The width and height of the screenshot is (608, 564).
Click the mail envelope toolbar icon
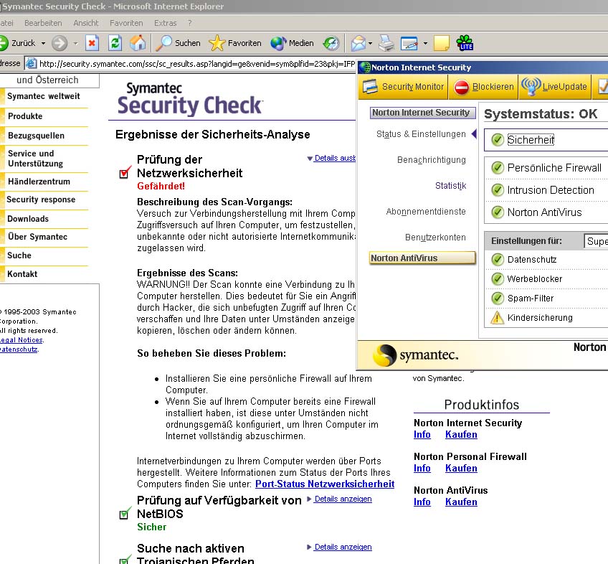pyautogui.click(x=358, y=43)
